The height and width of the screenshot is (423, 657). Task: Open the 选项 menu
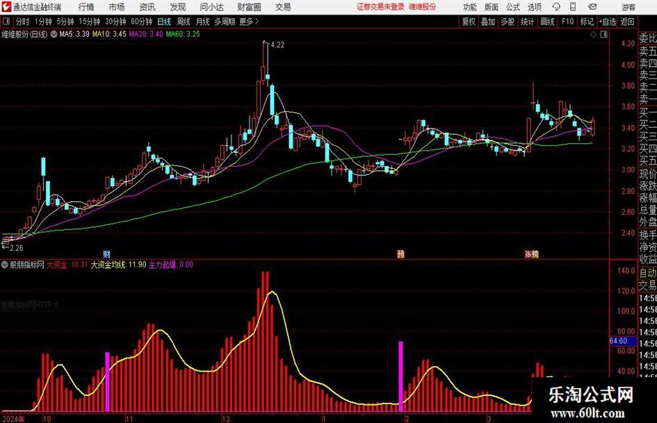coord(534,7)
